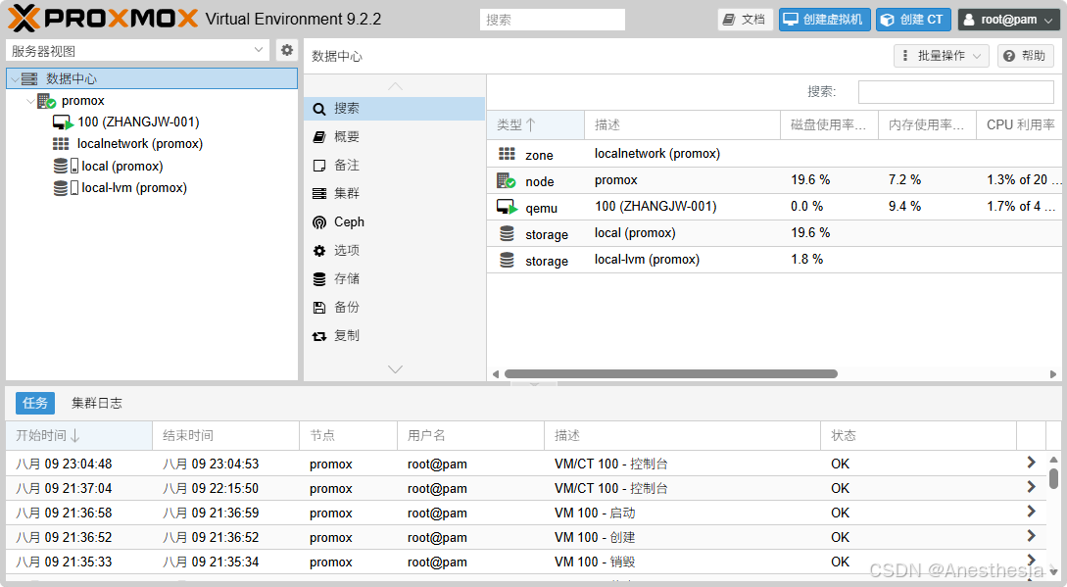Open the Storage (存储) menu item
1067x587 pixels.
[394, 278]
